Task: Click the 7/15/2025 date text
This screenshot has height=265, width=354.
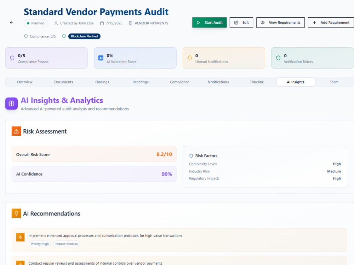Action: (114, 23)
